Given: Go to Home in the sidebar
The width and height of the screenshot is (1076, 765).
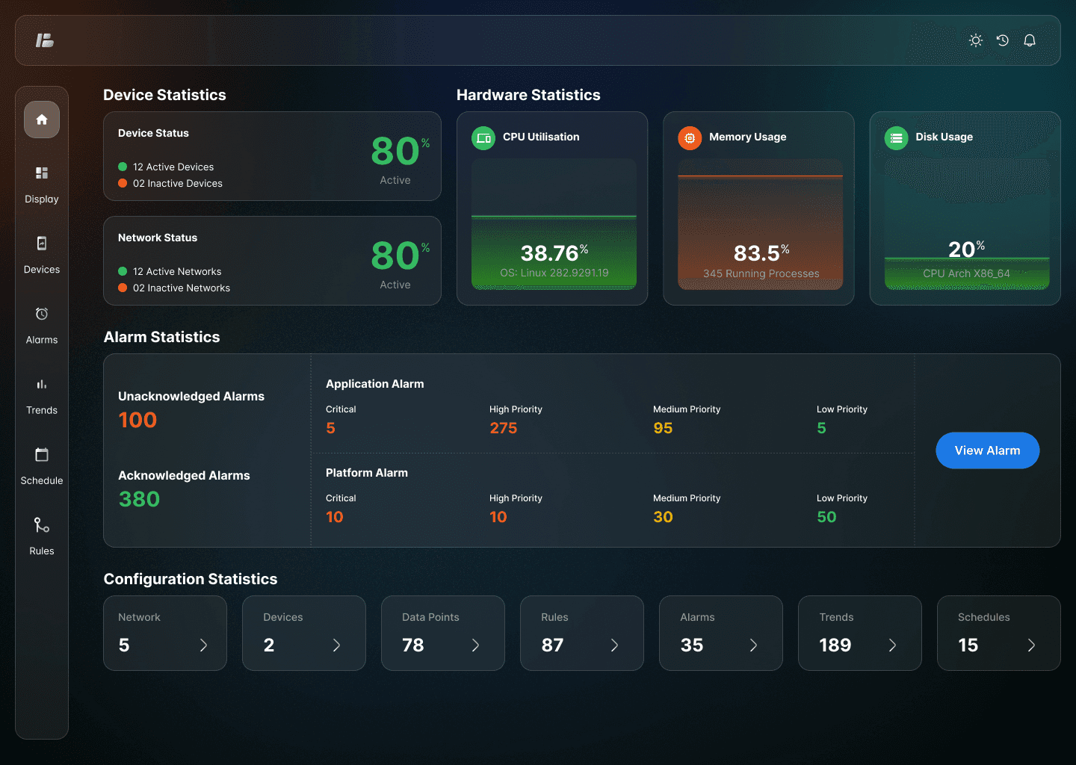Looking at the screenshot, I should [x=42, y=120].
